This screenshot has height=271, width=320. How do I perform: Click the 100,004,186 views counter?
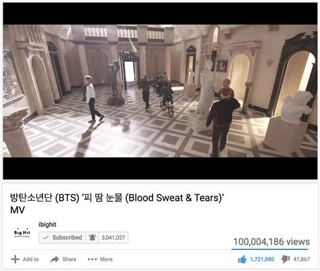(271, 242)
